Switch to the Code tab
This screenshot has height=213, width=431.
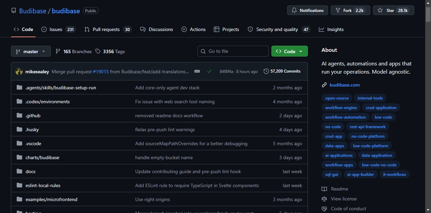tap(23, 29)
